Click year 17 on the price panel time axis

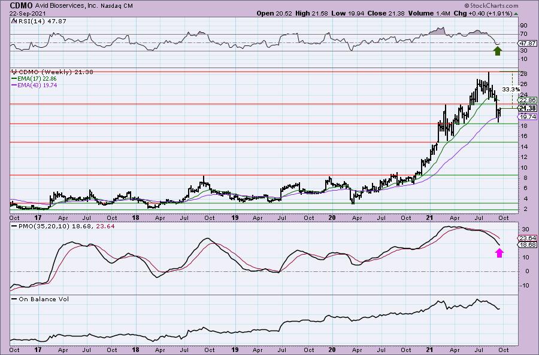click(x=38, y=218)
